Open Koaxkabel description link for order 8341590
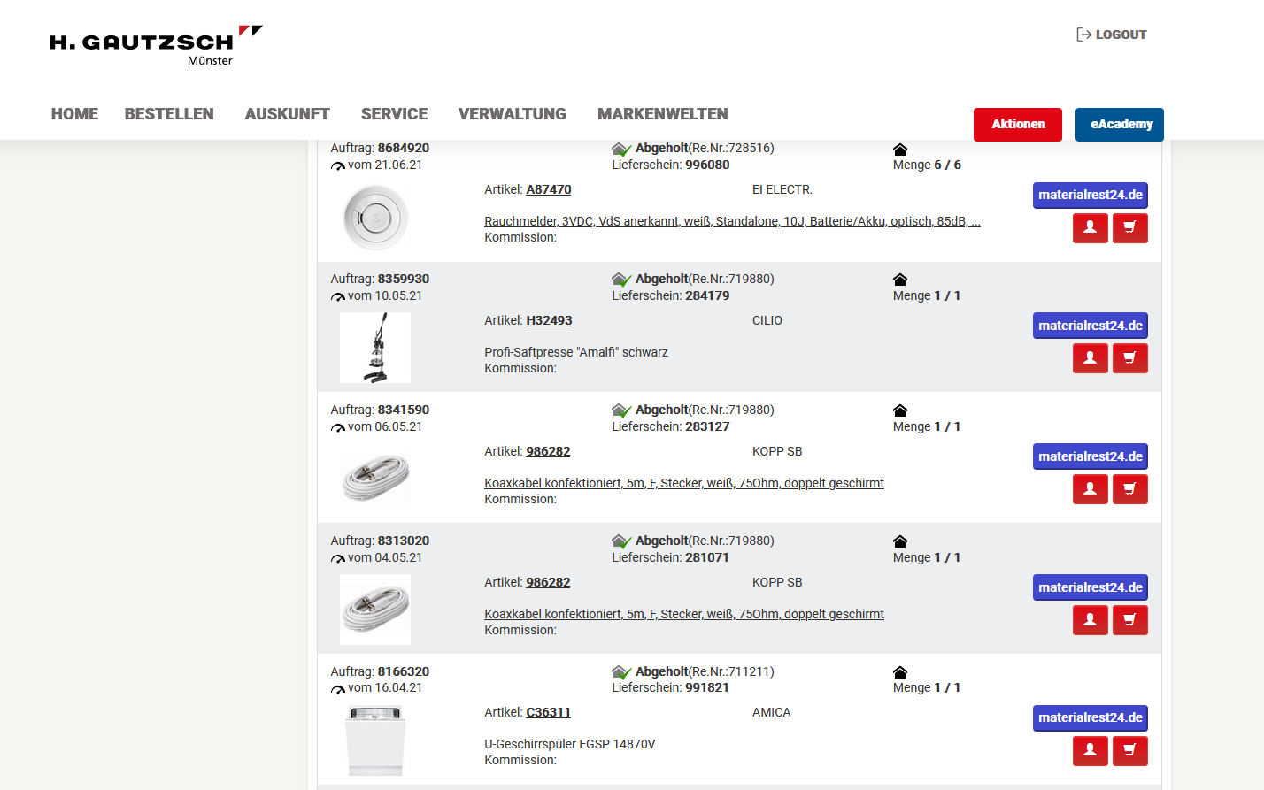Screen dimensions: 1264x790 pyautogui.click(x=683, y=483)
